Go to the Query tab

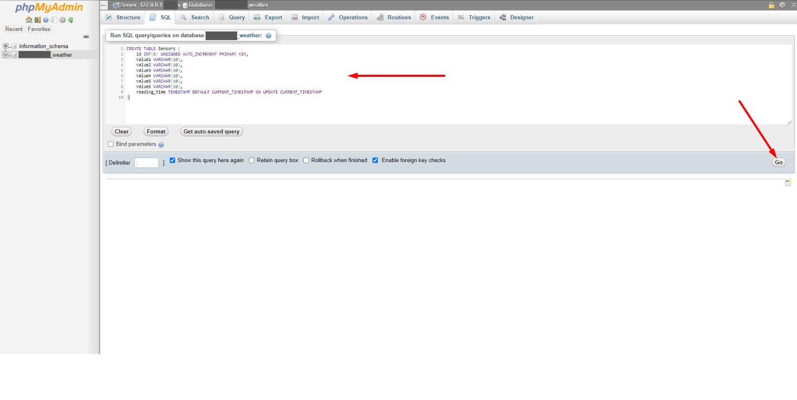(232, 18)
